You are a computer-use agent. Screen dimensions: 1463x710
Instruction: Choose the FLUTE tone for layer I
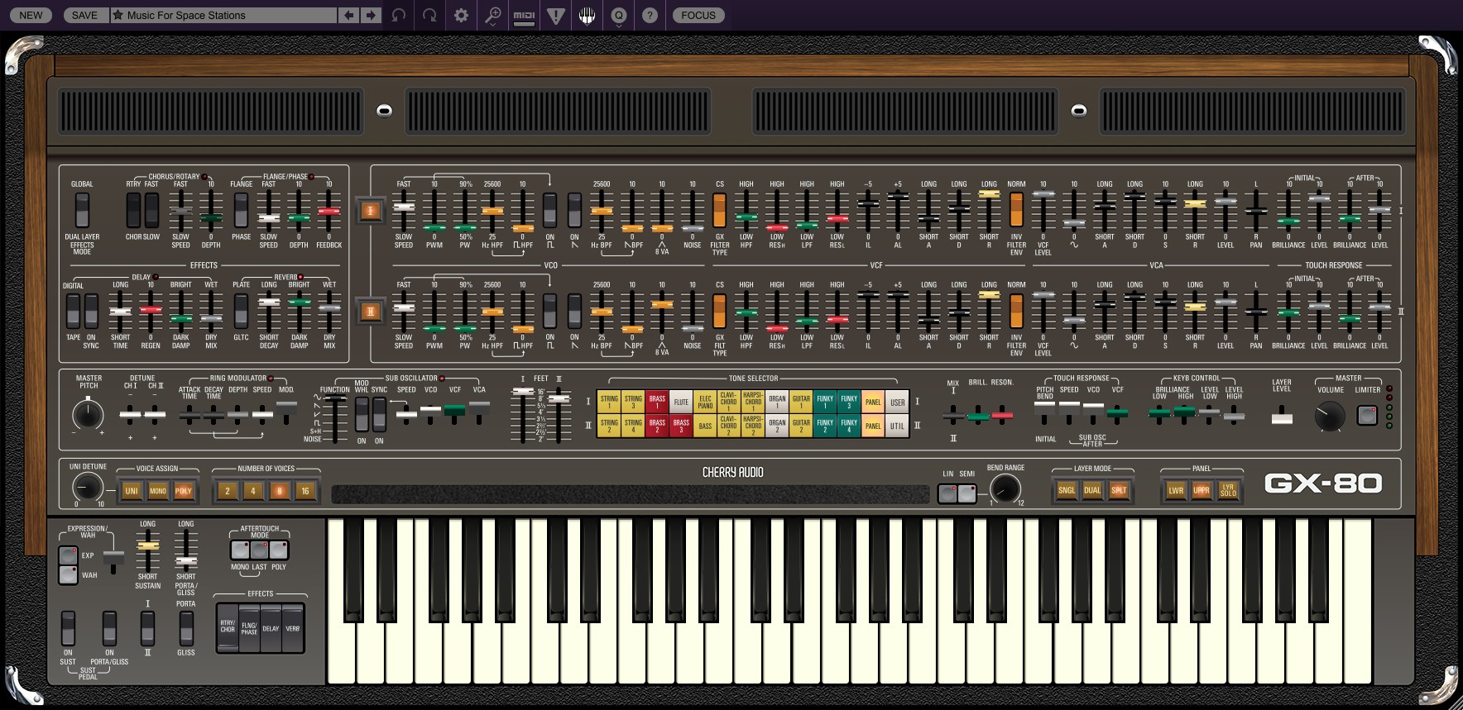coord(681,402)
